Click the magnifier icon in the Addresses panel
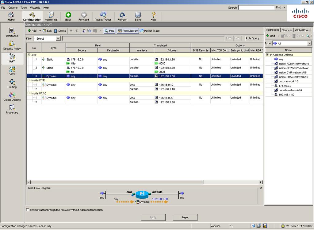The width and height of the screenshot is (314, 230). pos(308,36)
